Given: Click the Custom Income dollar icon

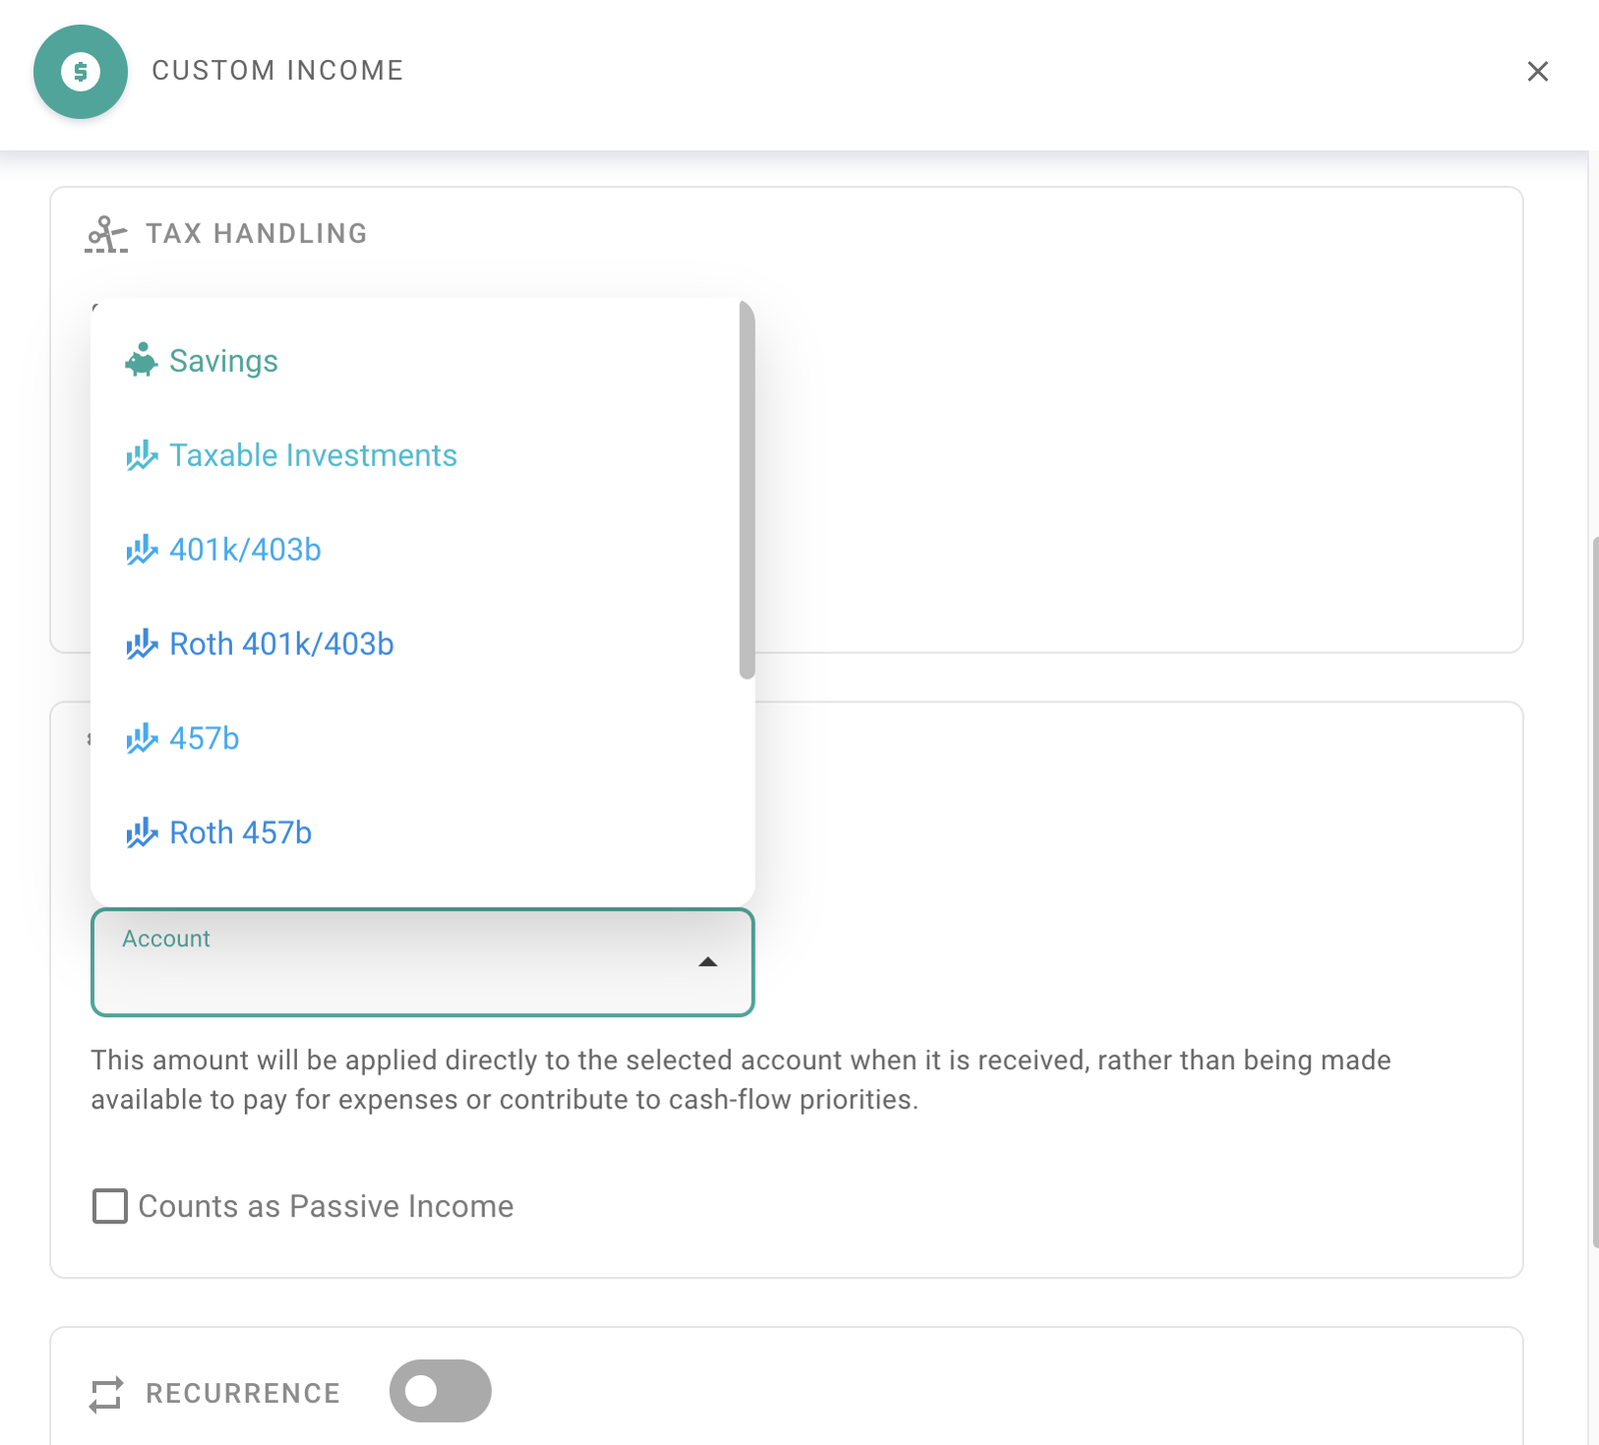Looking at the screenshot, I should (x=80, y=71).
